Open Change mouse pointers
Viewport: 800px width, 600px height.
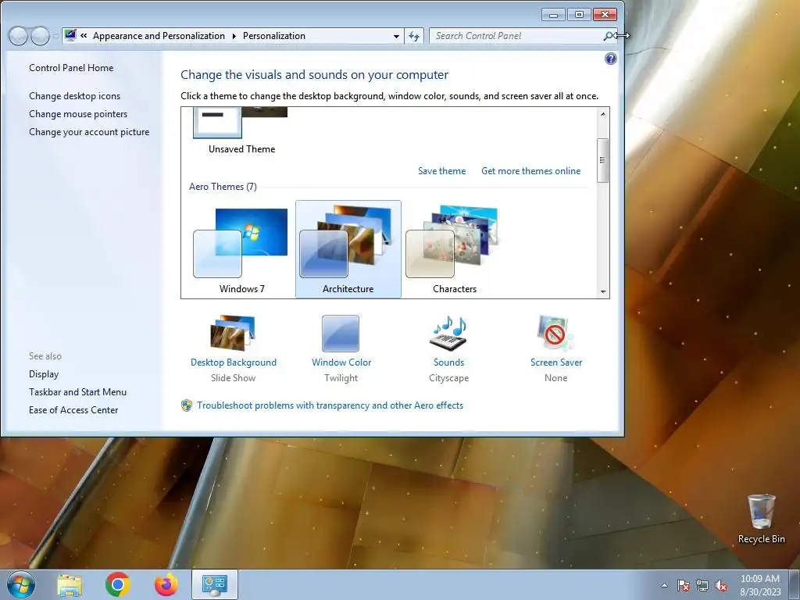[78, 114]
